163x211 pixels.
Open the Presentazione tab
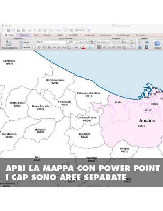(x=123, y=35)
